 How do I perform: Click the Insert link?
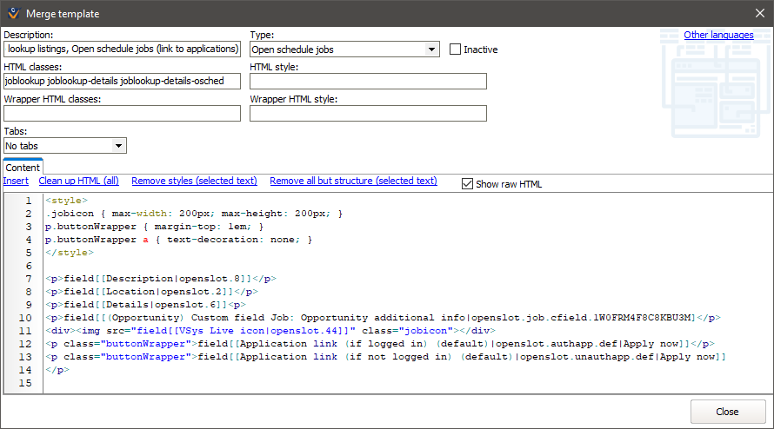point(16,181)
